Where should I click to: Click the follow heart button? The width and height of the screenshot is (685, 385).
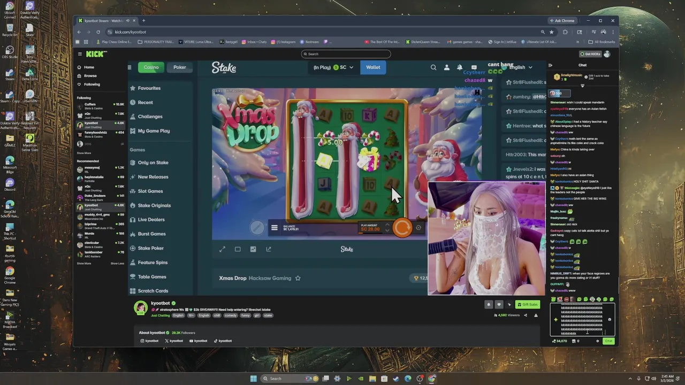499,305
